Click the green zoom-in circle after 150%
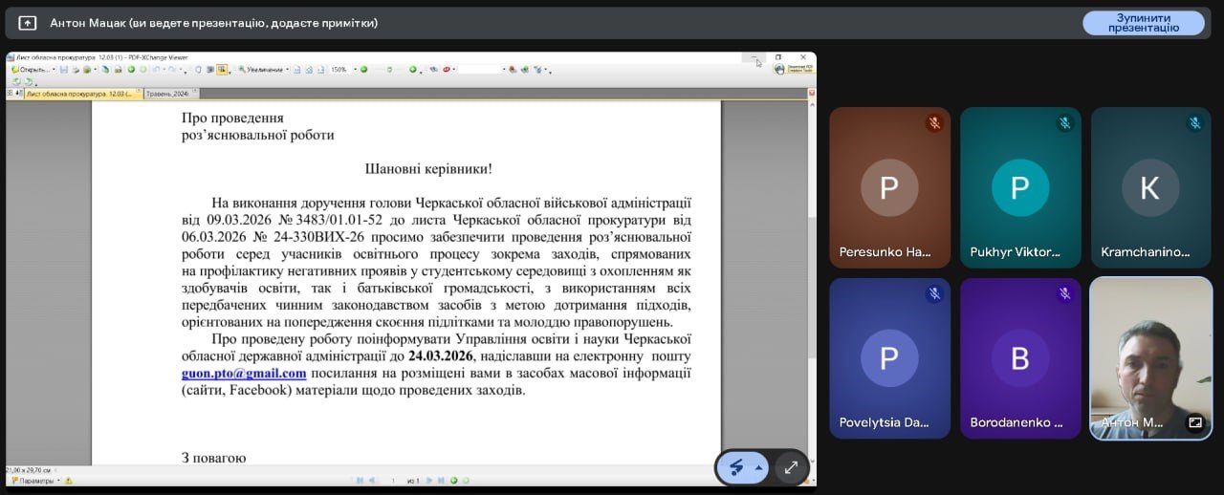This screenshot has width=1224, height=495. pos(363,70)
